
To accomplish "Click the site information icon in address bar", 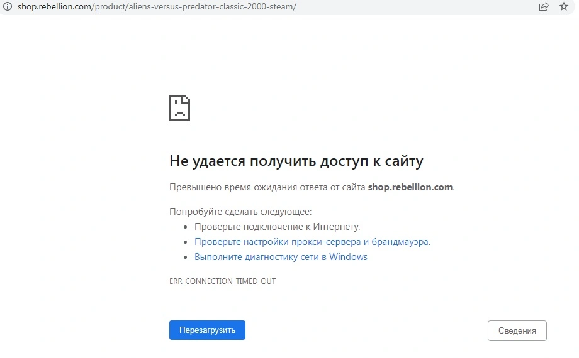I will pyautogui.click(x=8, y=6).
